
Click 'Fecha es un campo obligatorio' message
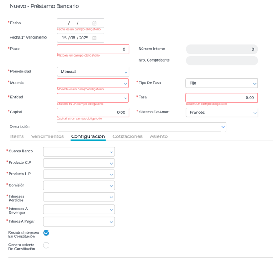[79, 29]
